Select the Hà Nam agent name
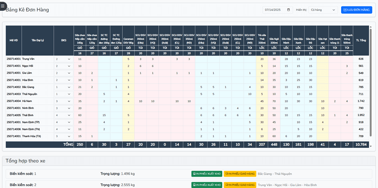Screen dimensions: 378x188 [x=26, y=101]
